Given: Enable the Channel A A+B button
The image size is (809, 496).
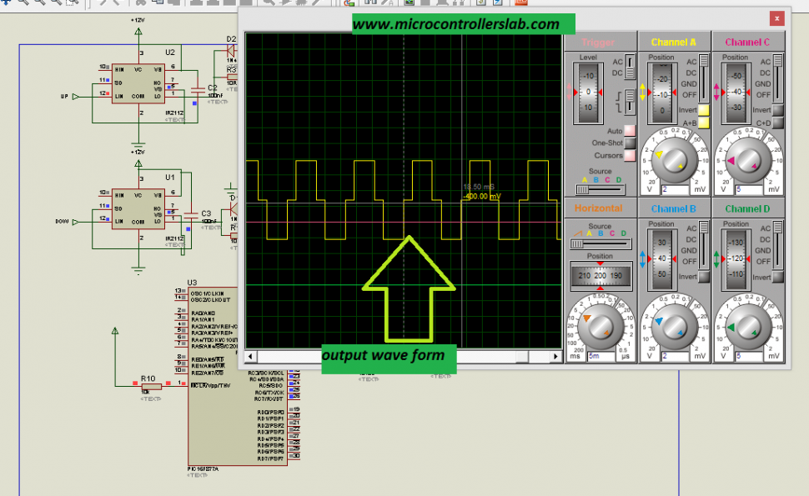Looking at the screenshot, I should pos(704,123).
